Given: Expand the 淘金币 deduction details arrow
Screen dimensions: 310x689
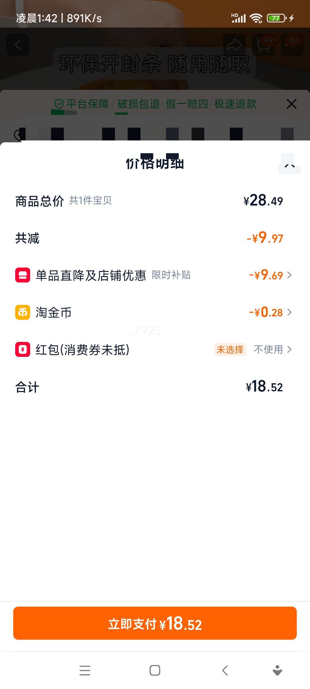Looking at the screenshot, I should pyautogui.click(x=290, y=312).
